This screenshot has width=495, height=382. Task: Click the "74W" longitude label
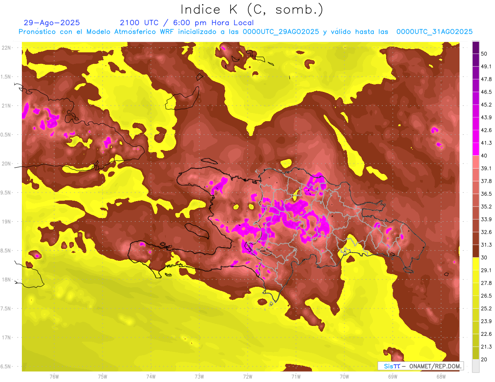pos(151,376)
